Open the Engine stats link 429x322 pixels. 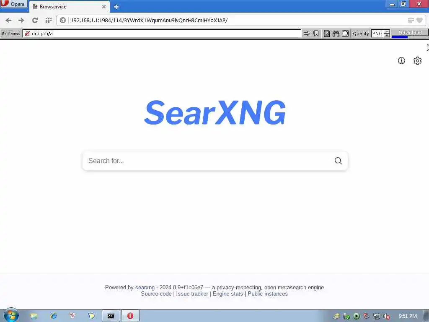pos(227,294)
